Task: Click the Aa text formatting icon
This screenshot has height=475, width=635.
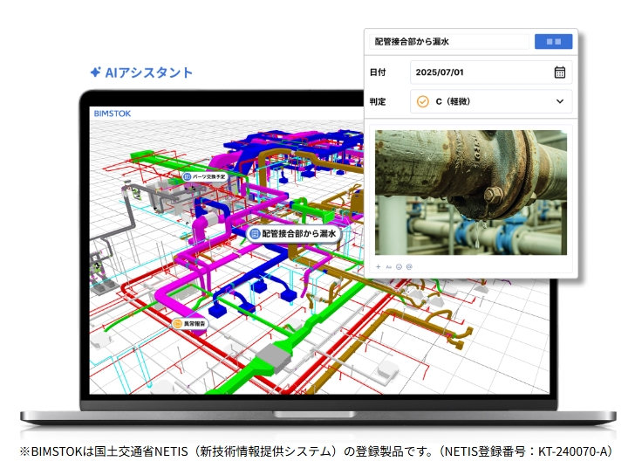Action: (x=389, y=267)
